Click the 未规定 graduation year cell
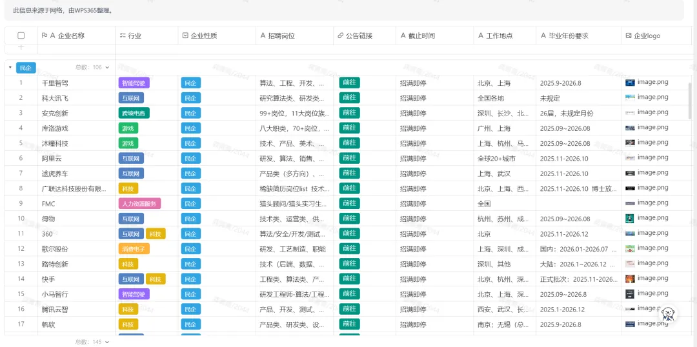The height and width of the screenshot is (347, 697). pyautogui.click(x=578, y=98)
